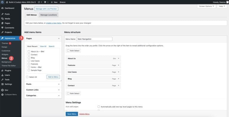Click the Appearance paintbrush icon
Screen dimensions: 229x117
point(2,38)
